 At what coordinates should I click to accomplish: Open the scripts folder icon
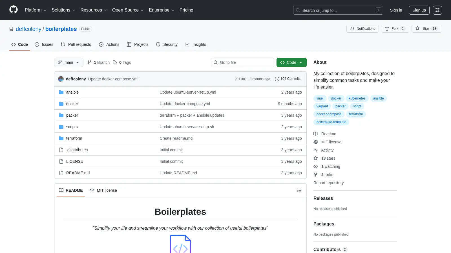61,127
